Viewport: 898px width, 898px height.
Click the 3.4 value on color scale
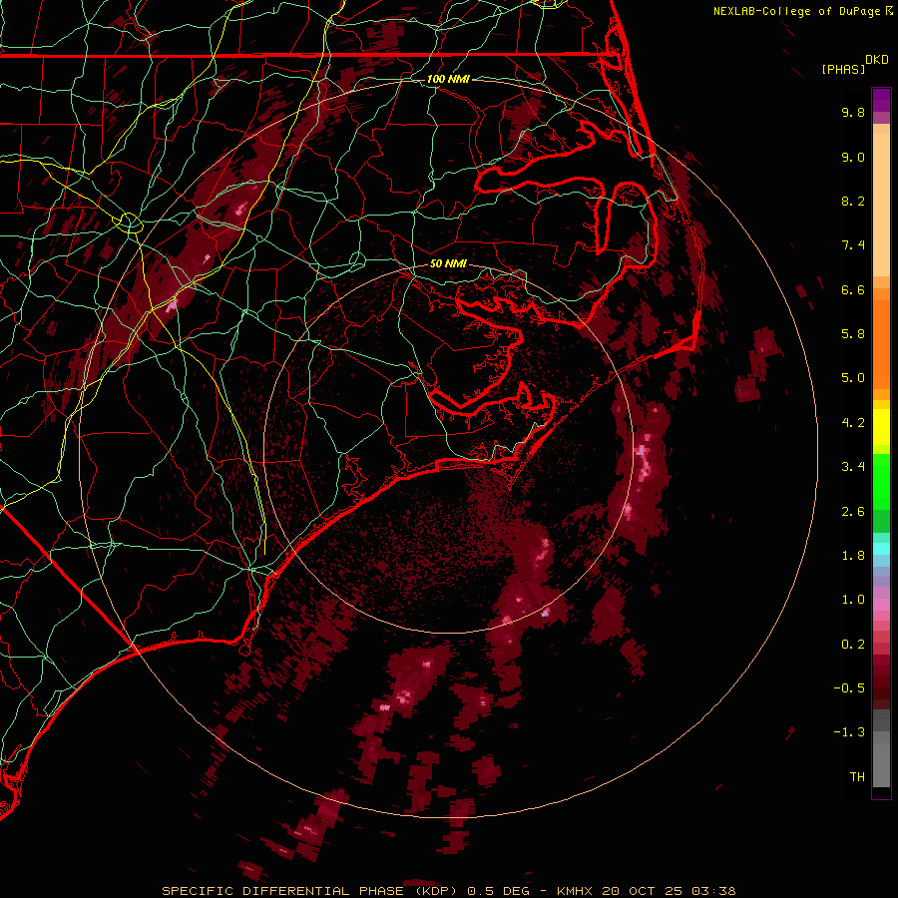(853, 467)
